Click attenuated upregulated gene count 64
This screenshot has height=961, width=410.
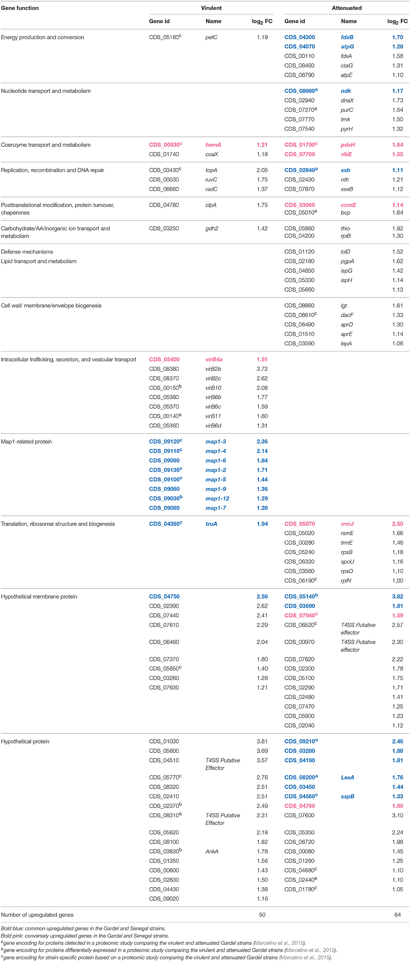coord(397,915)
